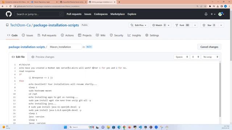The image size is (232, 130).
Task: Switch to the Wiki tab
Action: click(101, 35)
